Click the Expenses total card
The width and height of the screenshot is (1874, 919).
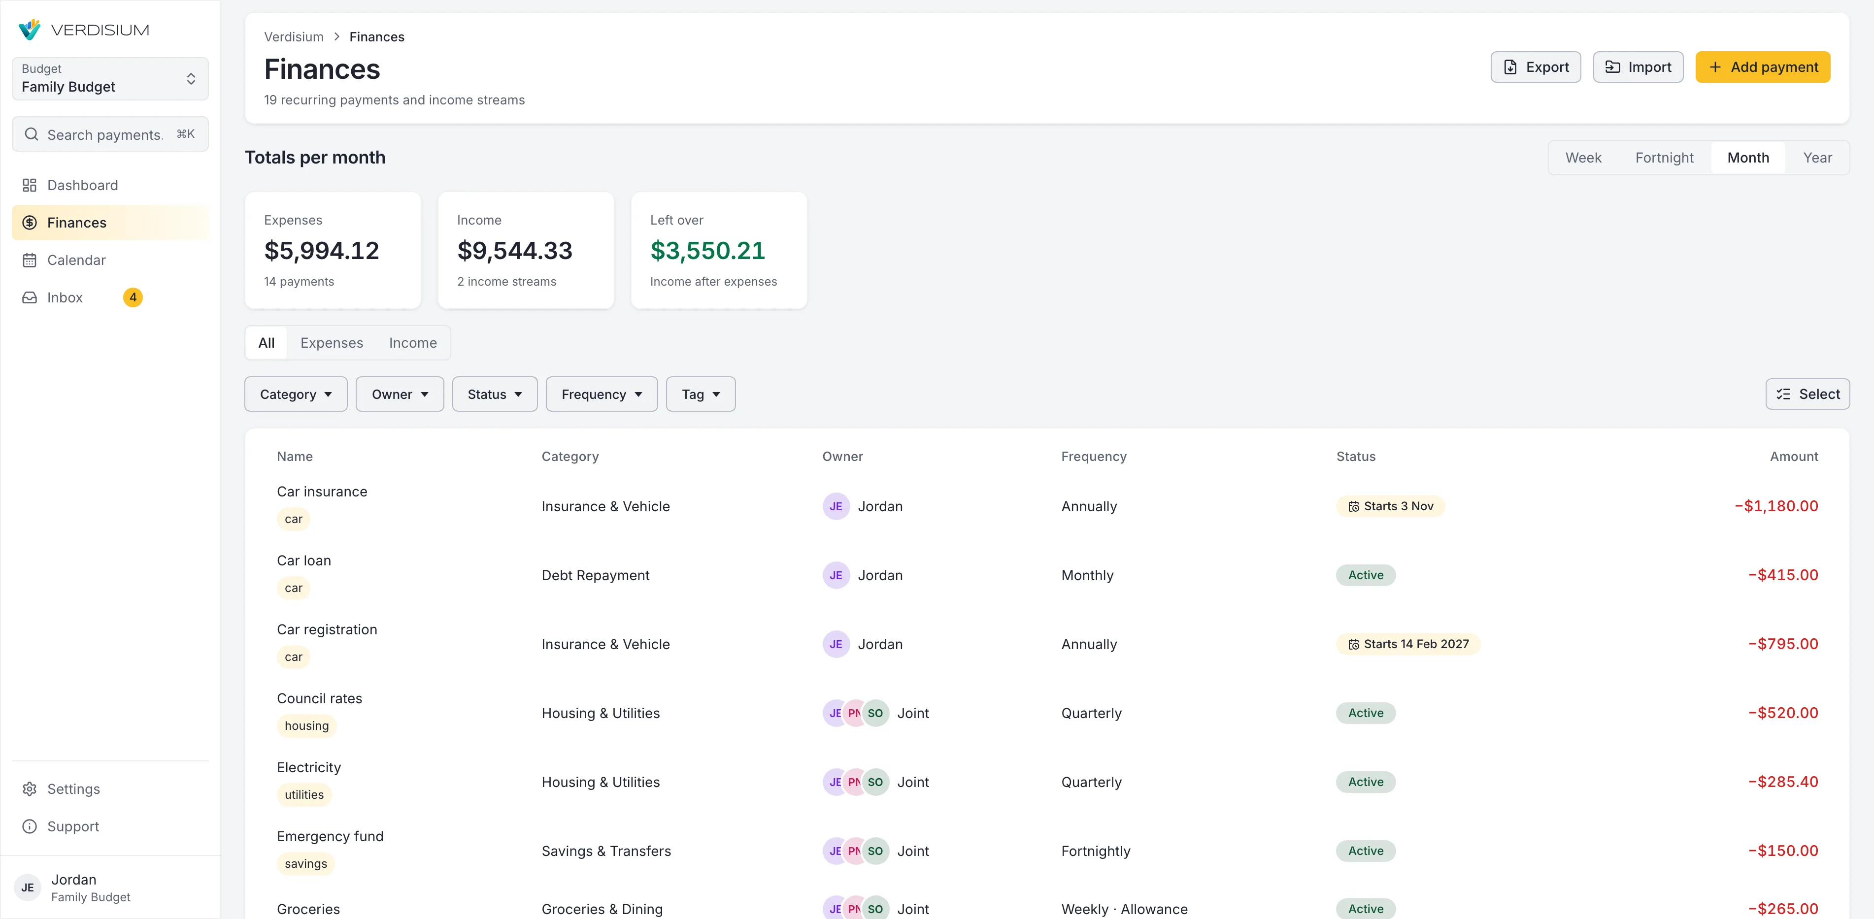tap(333, 251)
